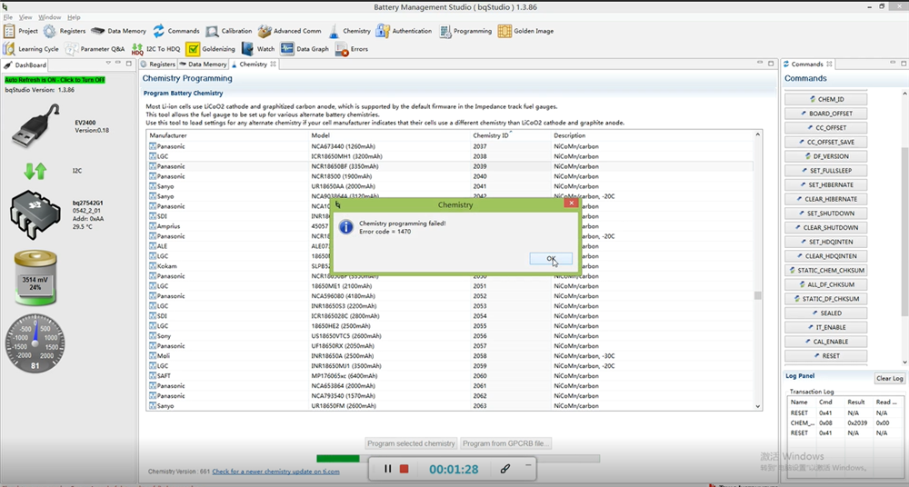Screen dimensions: 909x487
Task: Open DashBoard view menu dropdown arrow
Action: click(108, 63)
